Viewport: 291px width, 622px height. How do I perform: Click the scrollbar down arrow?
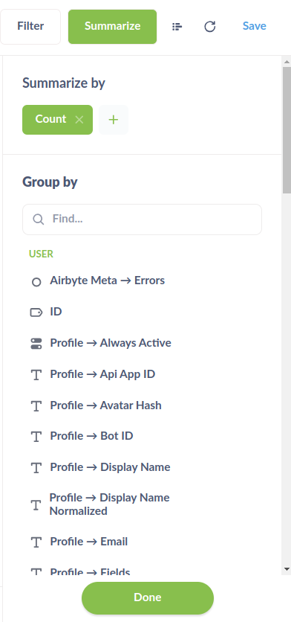(x=287, y=569)
